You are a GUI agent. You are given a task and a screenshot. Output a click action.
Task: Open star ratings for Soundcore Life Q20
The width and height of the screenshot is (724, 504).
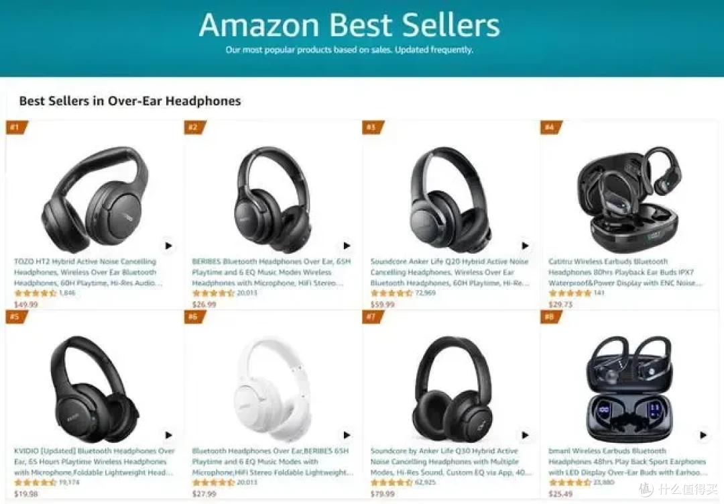point(391,293)
